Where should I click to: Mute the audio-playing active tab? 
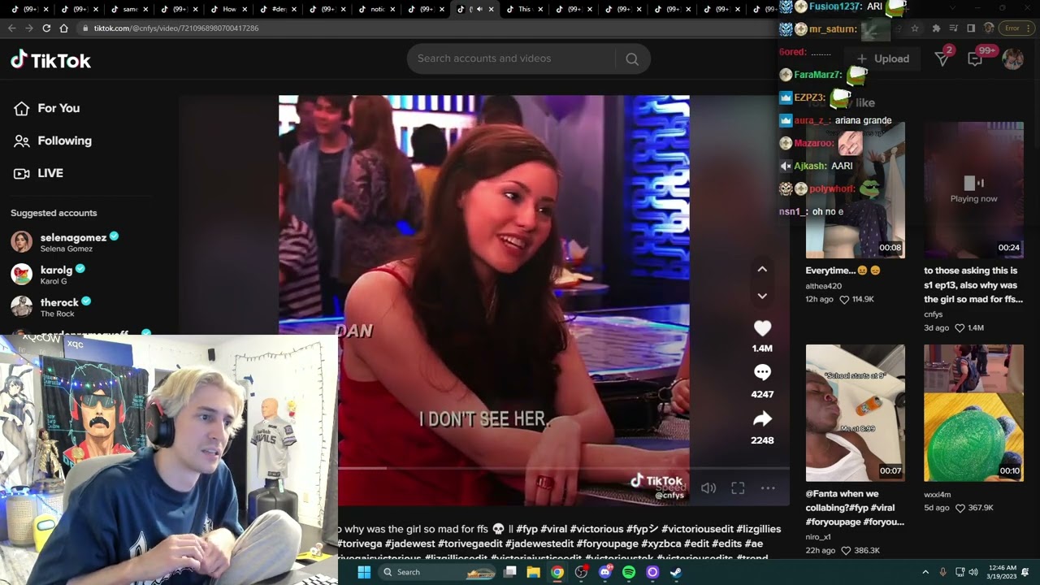[x=479, y=9]
